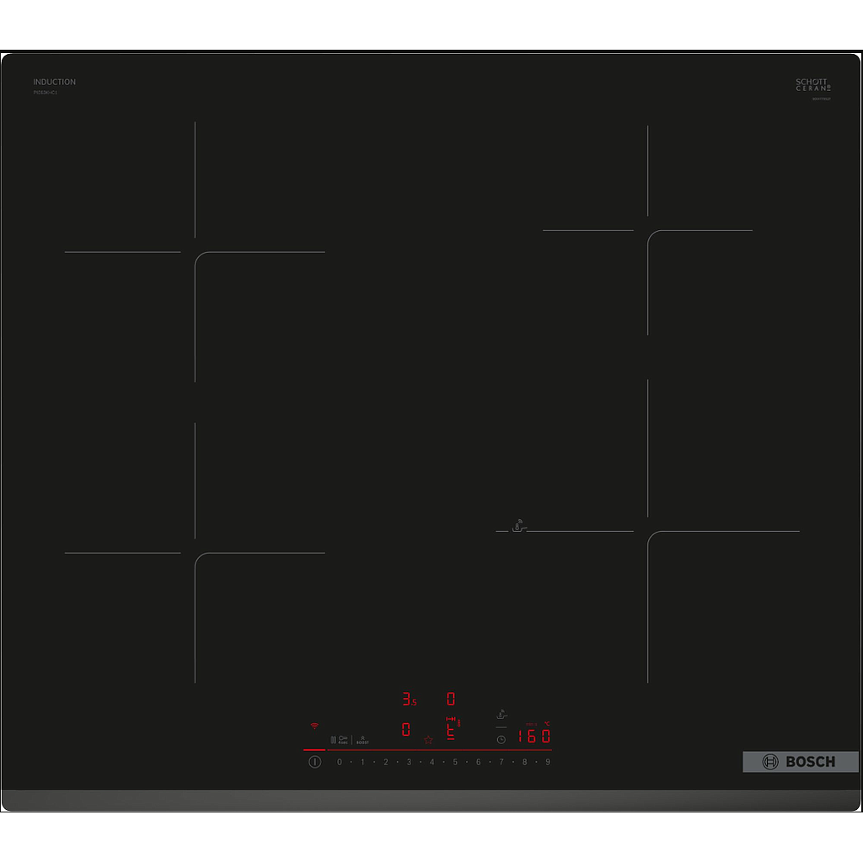This screenshot has width=863, height=863.
Task: Touch number 7 on the power scale
Action: point(501,762)
